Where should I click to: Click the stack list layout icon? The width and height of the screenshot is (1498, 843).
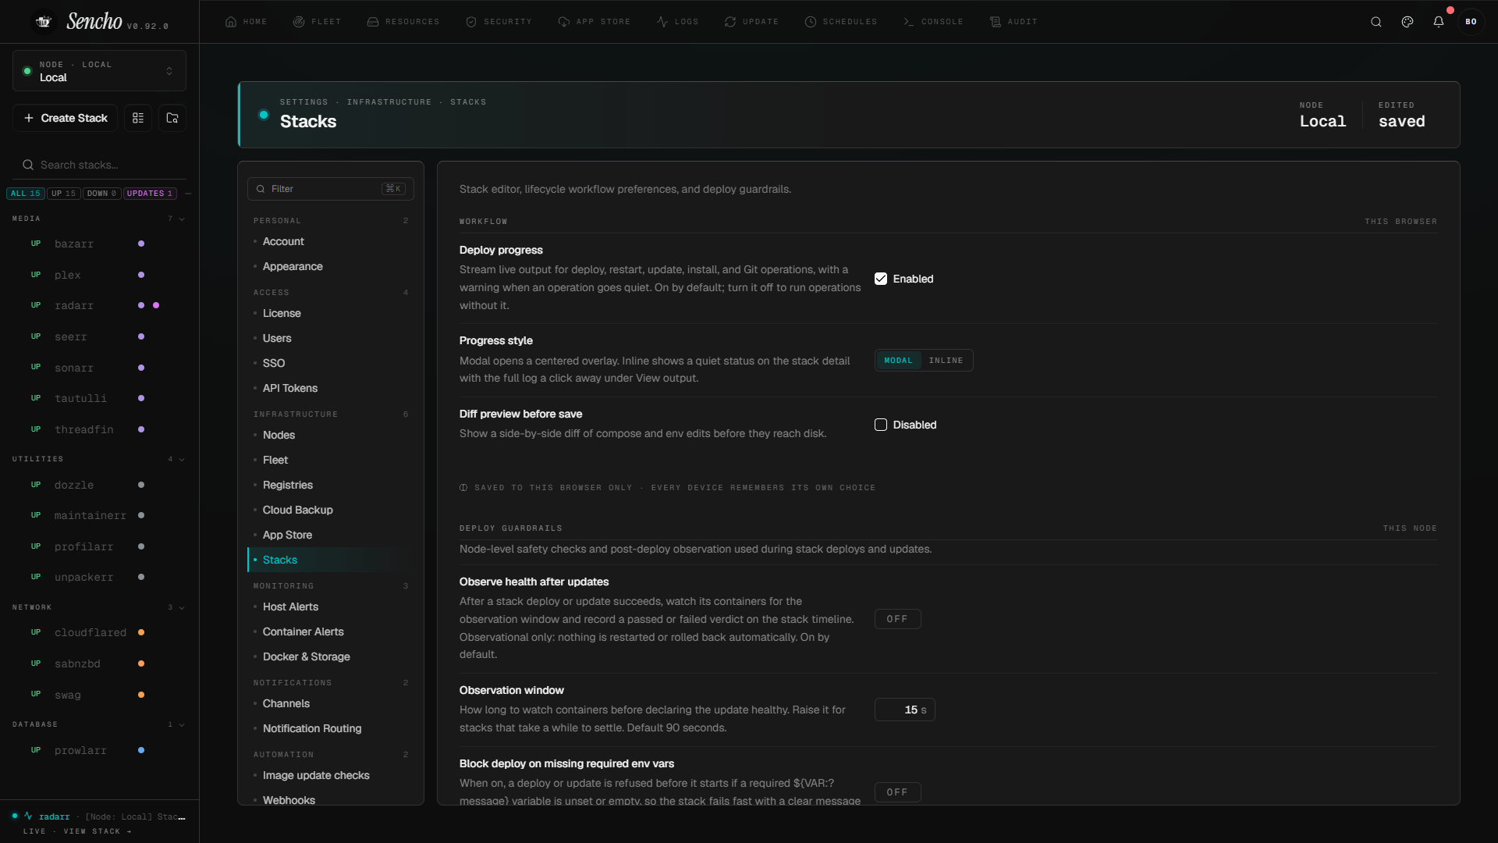tap(138, 118)
